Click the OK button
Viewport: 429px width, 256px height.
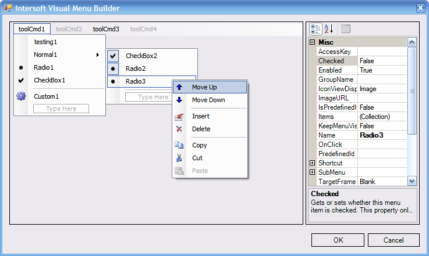(338, 240)
